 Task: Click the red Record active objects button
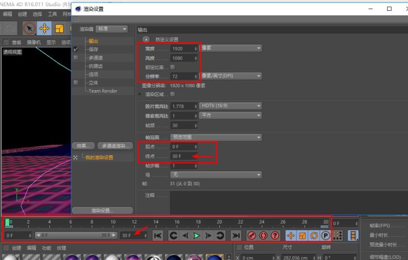[x=252, y=235]
